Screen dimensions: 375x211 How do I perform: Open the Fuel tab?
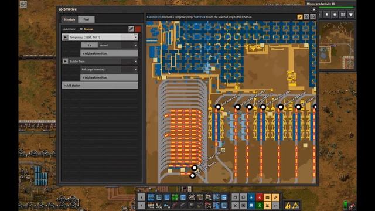86,19
